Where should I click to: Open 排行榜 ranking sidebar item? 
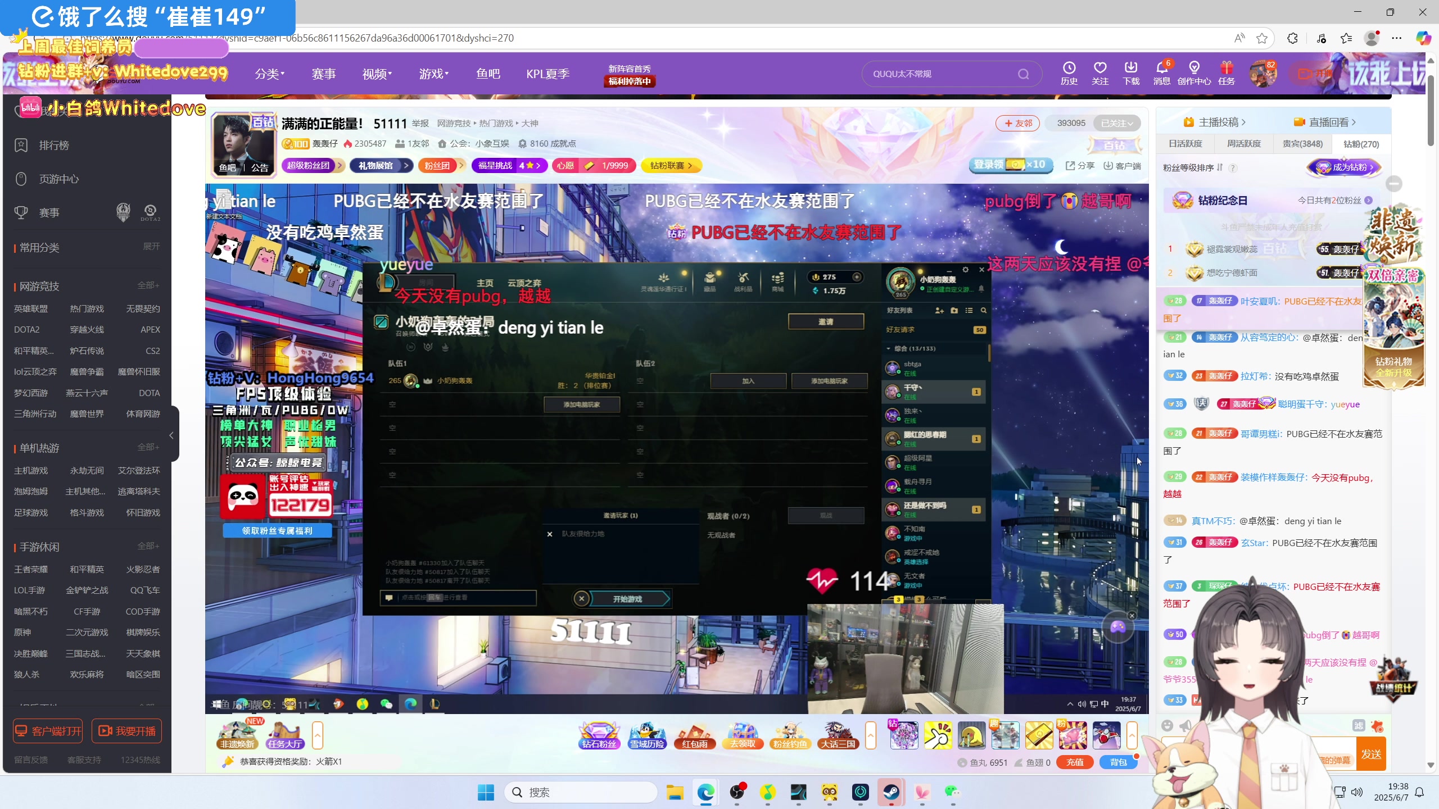(54, 146)
